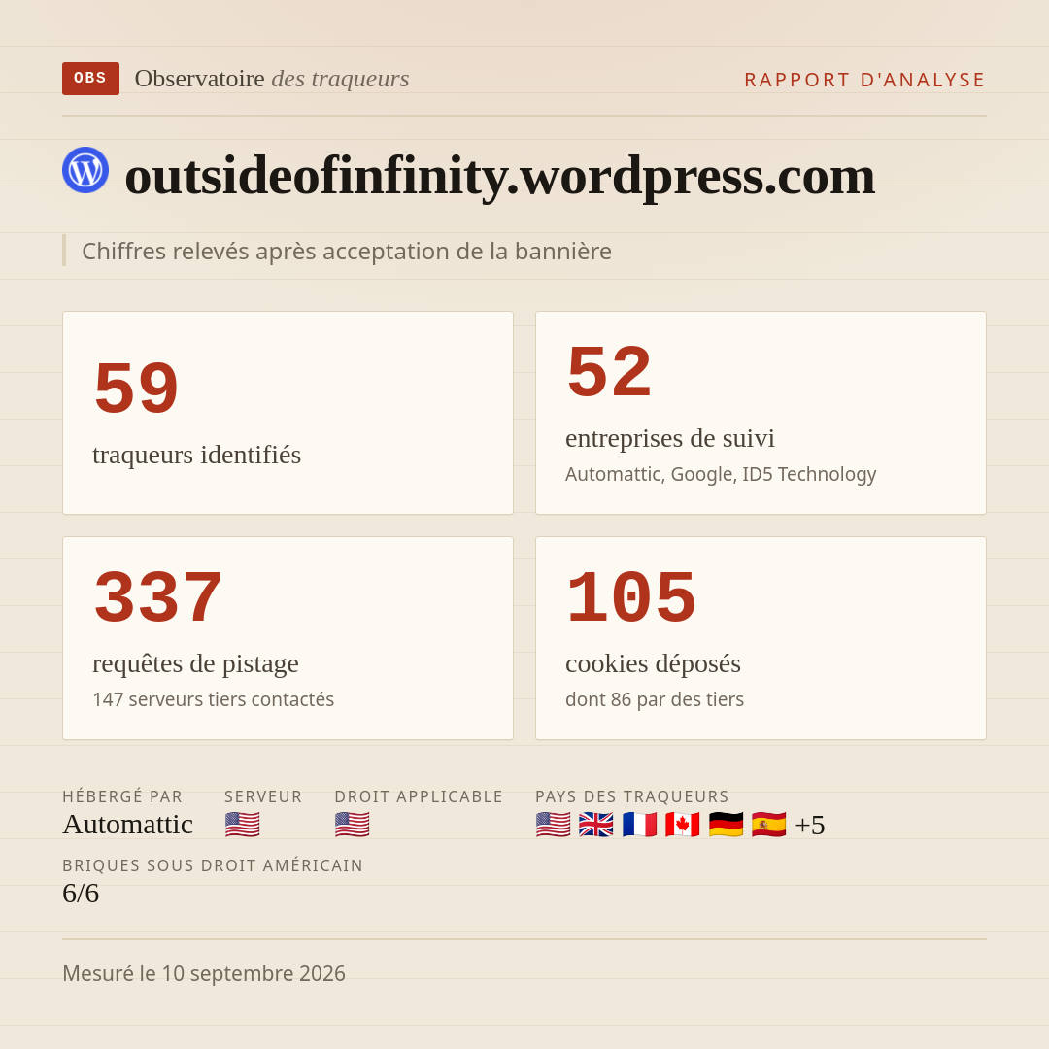Click 'Chiffres relevés après acceptation' subtitle
Screen dimensions: 1049x1049
tap(347, 251)
